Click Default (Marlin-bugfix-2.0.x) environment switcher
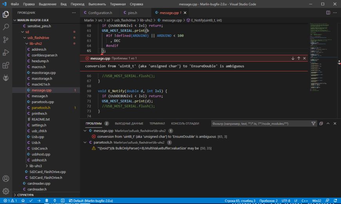The height and width of the screenshot is (204, 341). click(91, 201)
